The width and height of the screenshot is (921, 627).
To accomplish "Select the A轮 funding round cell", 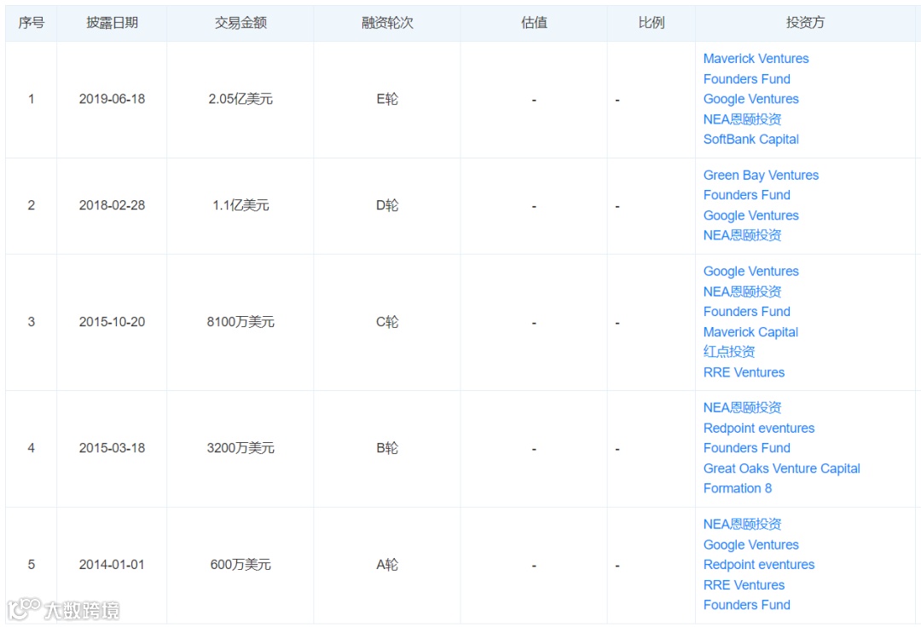I will [x=387, y=565].
